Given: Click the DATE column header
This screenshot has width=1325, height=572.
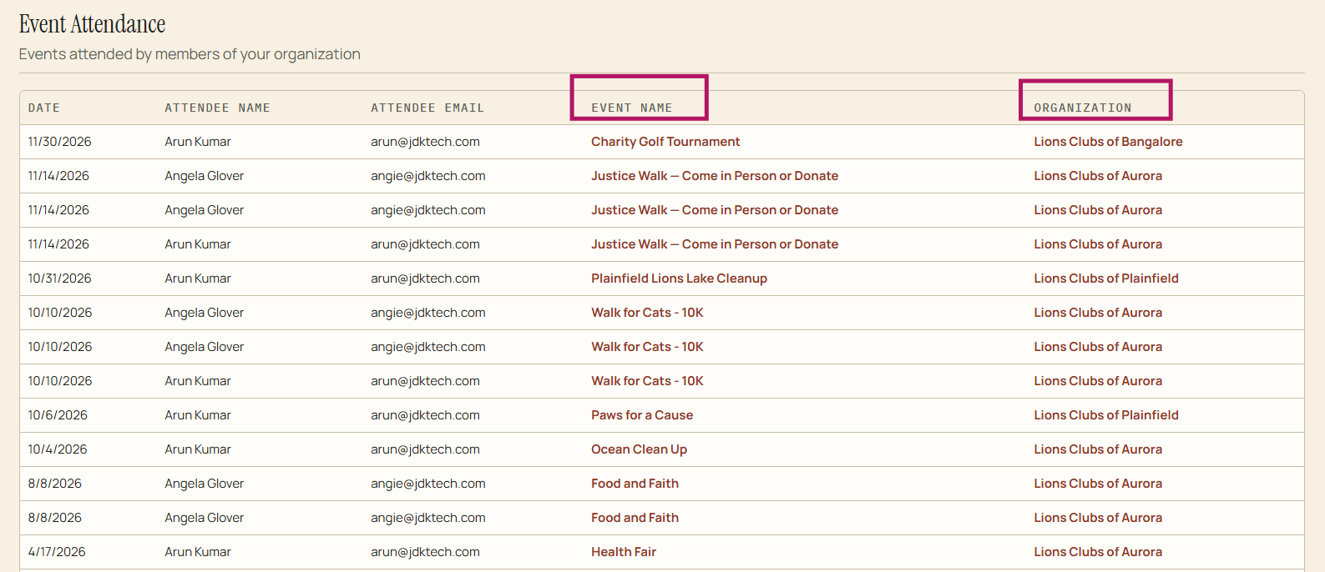Looking at the screenshot, I should click(44, 108).
